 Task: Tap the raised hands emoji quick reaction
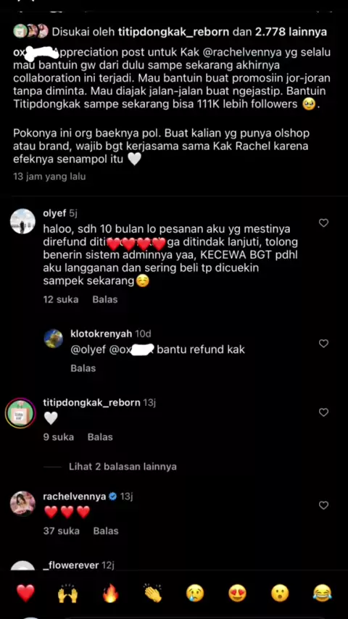(x=68, y=594)
